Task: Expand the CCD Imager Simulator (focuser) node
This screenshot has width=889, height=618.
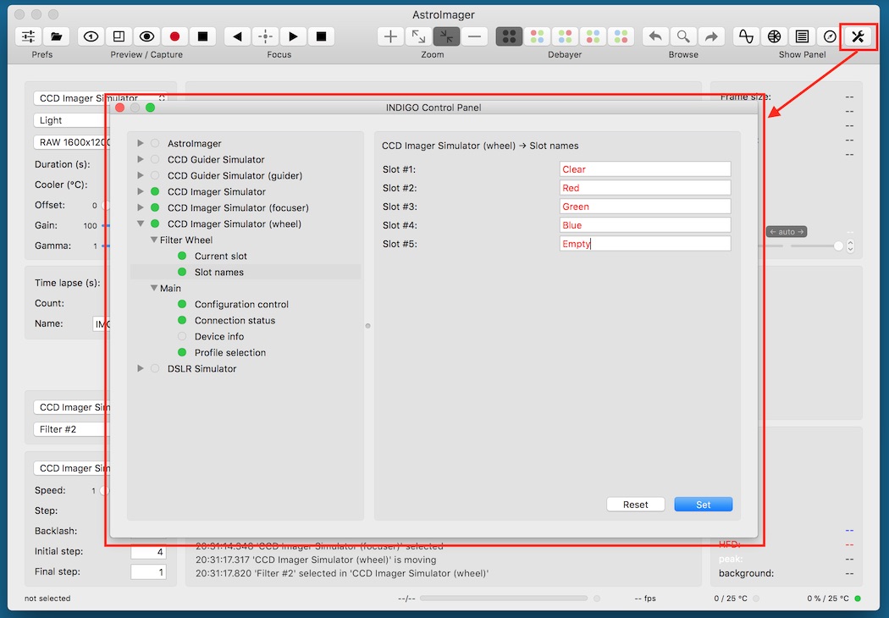Action: [x=140, y=207]
